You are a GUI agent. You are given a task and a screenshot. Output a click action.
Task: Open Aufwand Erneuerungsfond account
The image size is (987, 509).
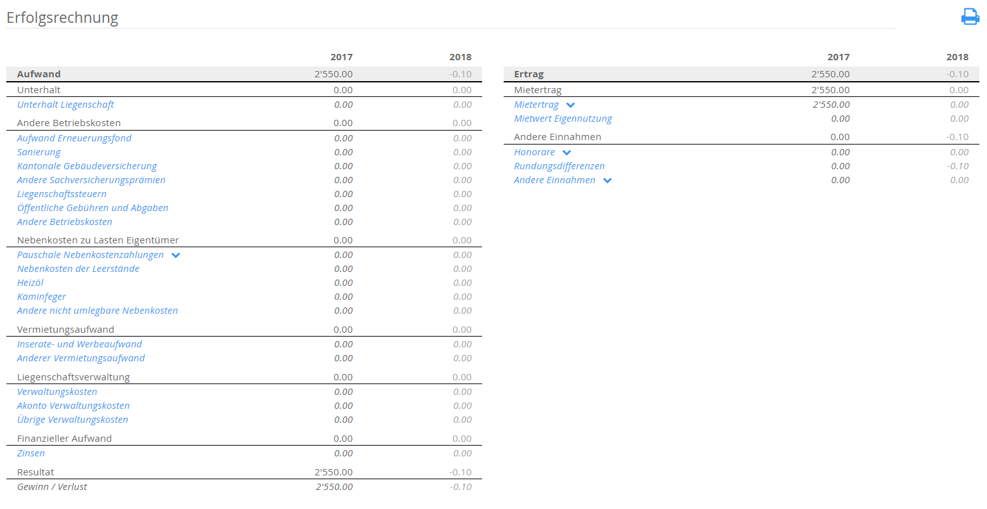[74, 138]
